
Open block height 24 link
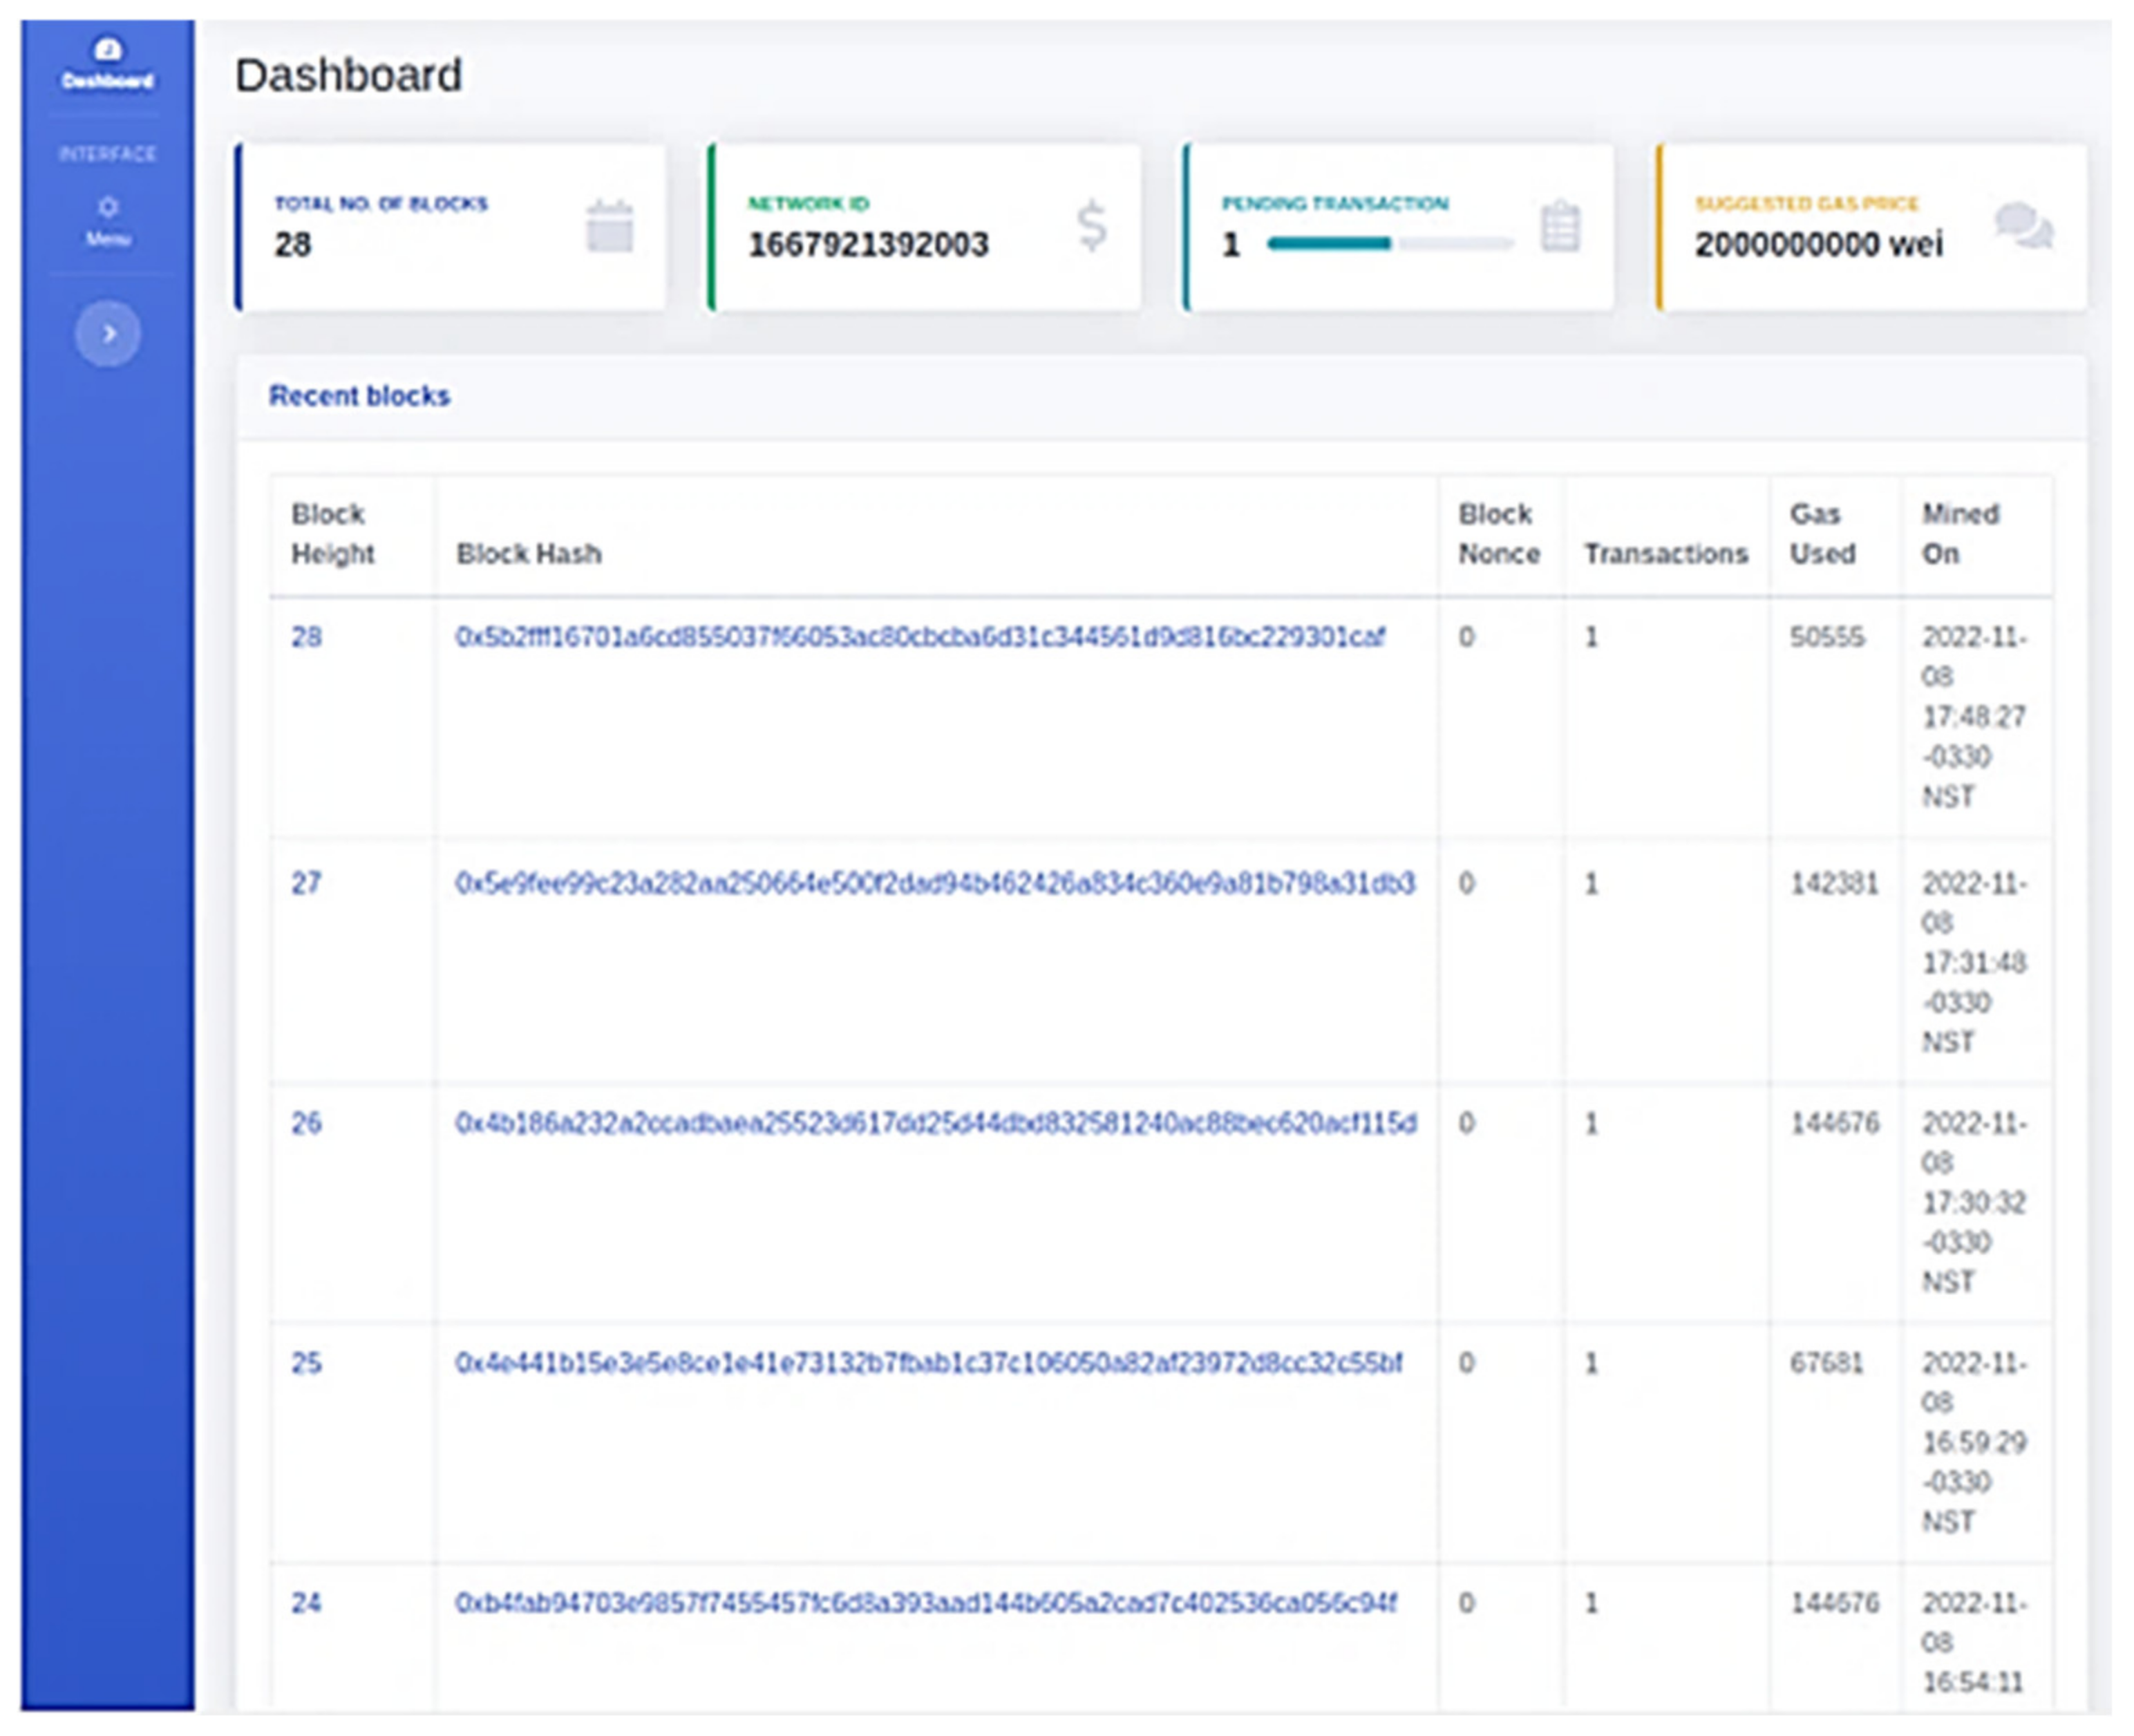(x=306, y=1603)
